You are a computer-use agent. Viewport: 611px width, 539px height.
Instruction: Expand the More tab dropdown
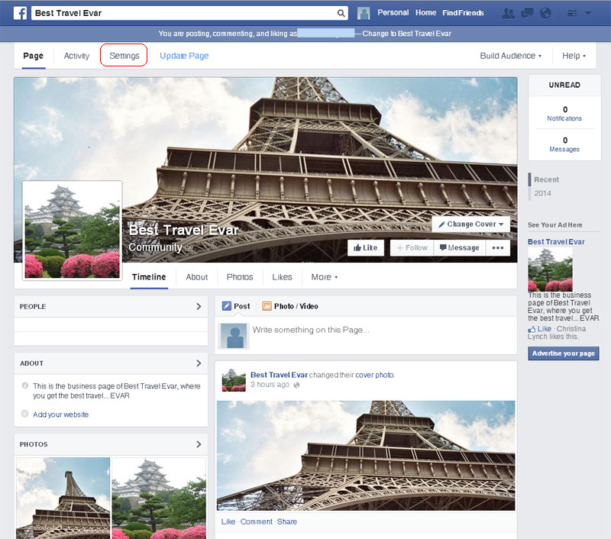[x=324, y=277]
